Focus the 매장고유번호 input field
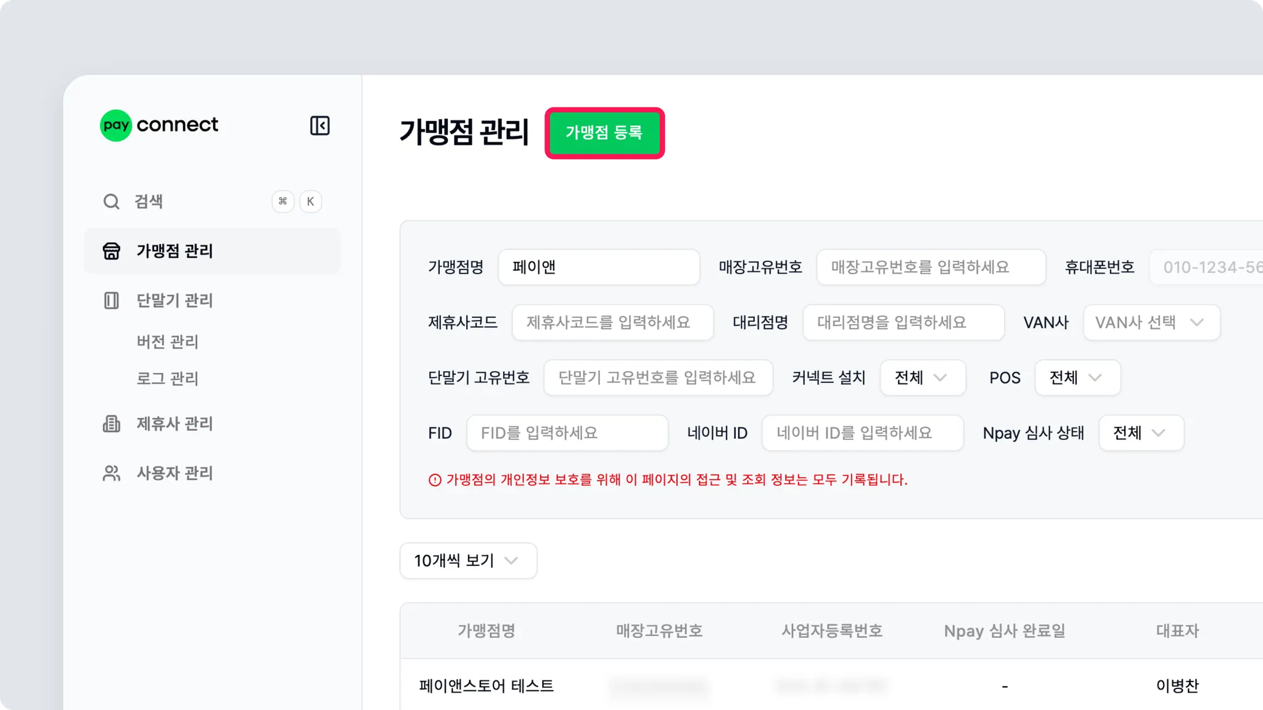Image resolution: width=1263 pixels, height=710 pixels. click(x=930, y=267)
